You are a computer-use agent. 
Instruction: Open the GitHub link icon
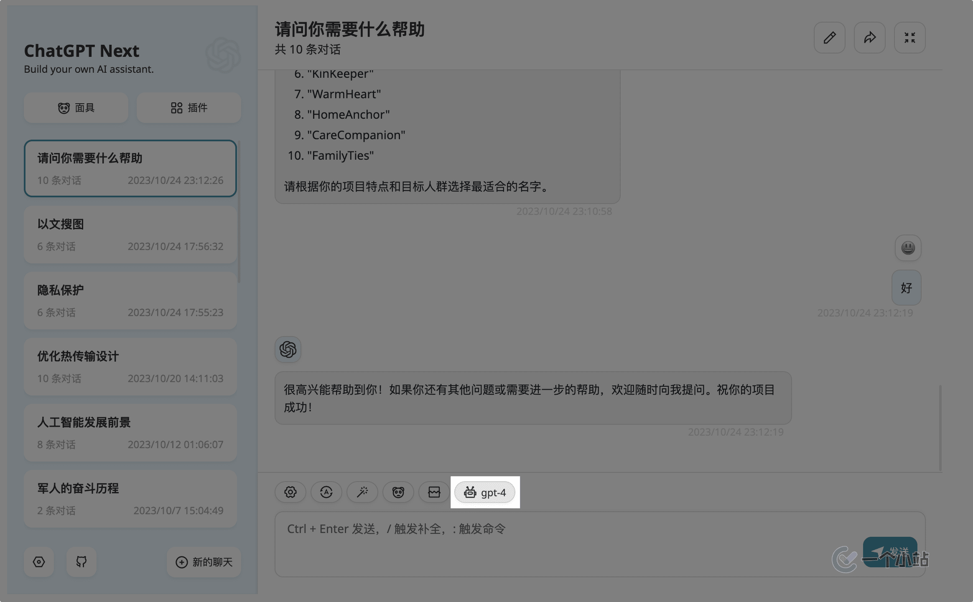(x=82, y=562)
